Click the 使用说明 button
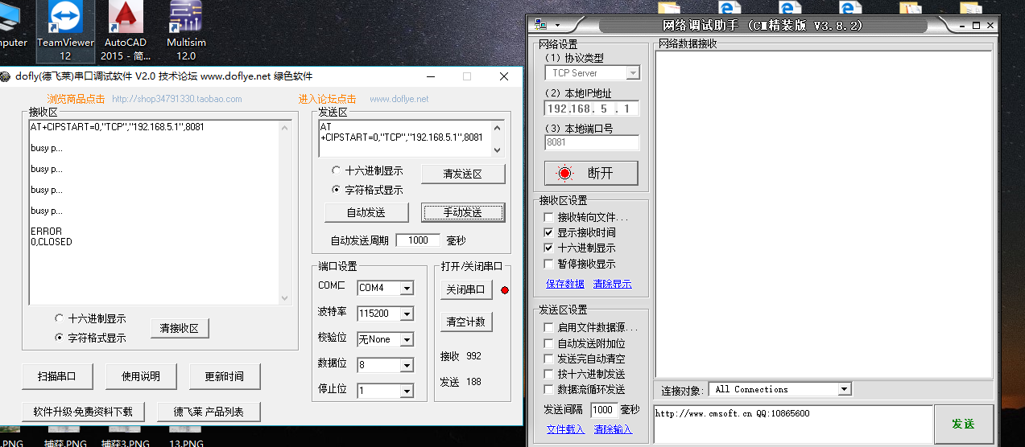 click(x=141, y=375)
